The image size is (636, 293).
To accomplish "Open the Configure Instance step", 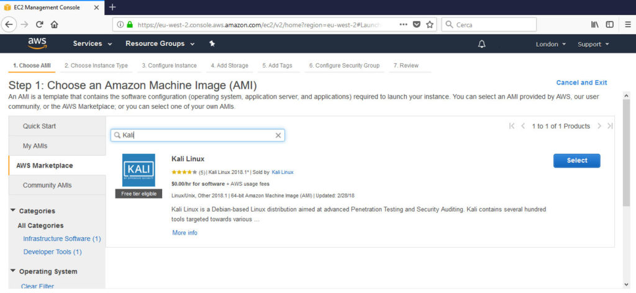I will tap(169, 66).
